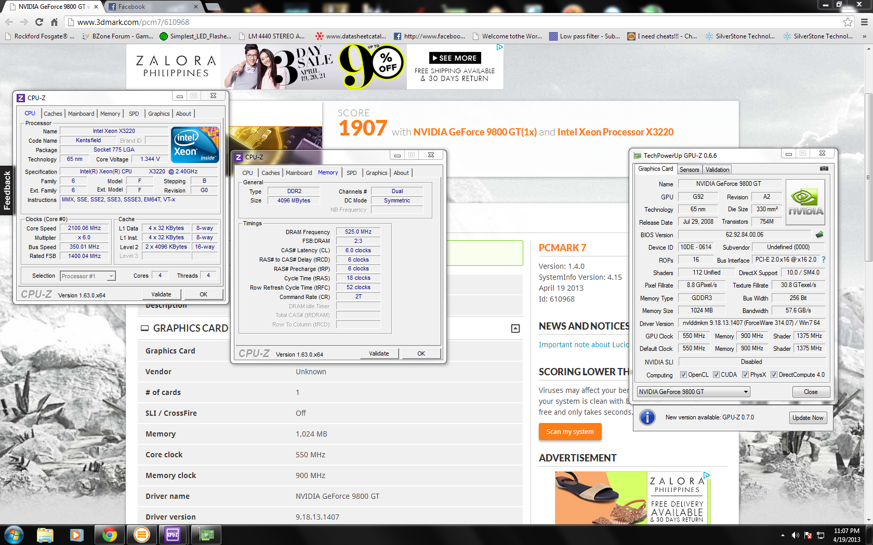This screenshot has height=545, width=873.
Task: Click the Bus Interface question mark
Action: pos(824,260)
